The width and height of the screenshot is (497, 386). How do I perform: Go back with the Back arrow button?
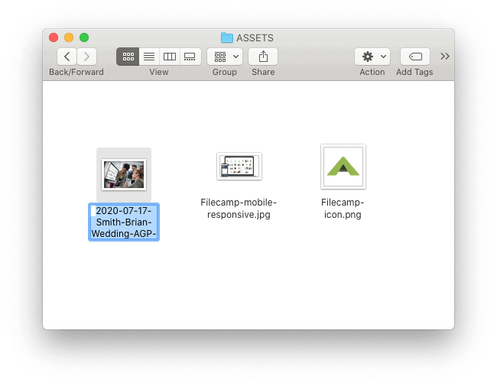pyautogui.click(x=67, y=57)
